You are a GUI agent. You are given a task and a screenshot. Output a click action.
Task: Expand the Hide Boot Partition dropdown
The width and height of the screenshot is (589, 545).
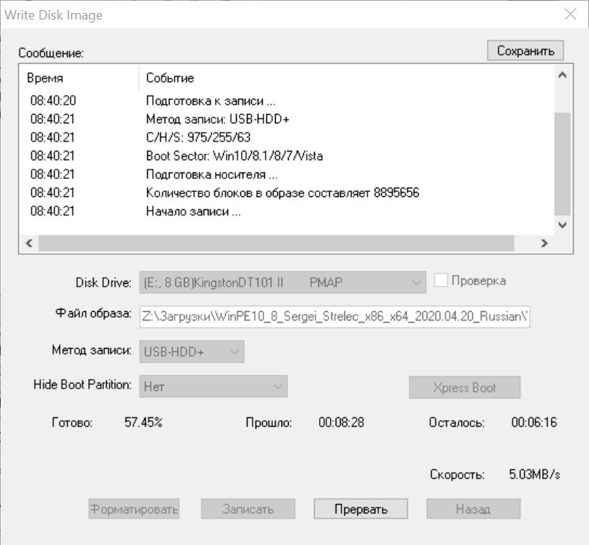click(214, 386)
